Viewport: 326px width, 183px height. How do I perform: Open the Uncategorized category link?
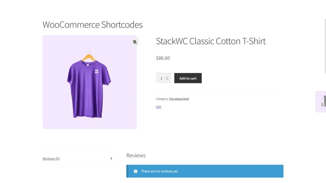pos(179,99)
